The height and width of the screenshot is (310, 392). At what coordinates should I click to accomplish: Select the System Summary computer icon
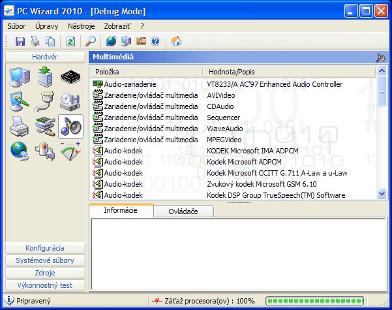click(20, 77)
